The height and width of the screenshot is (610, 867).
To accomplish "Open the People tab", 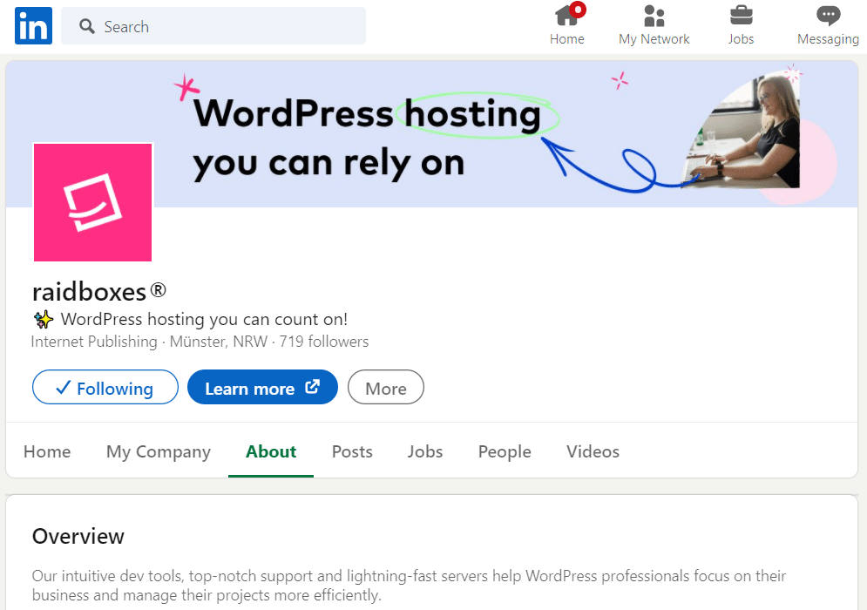I will pyautogui.click(x=505, y=451).
